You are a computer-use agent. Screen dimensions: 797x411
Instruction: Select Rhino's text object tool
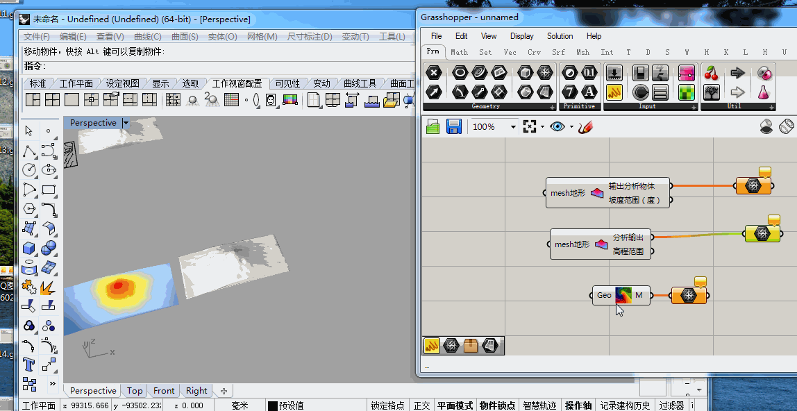point(29,364)
